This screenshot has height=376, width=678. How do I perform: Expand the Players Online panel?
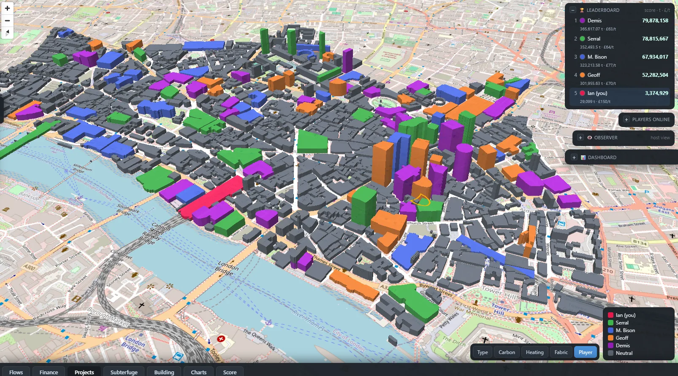tap(626, 119)
